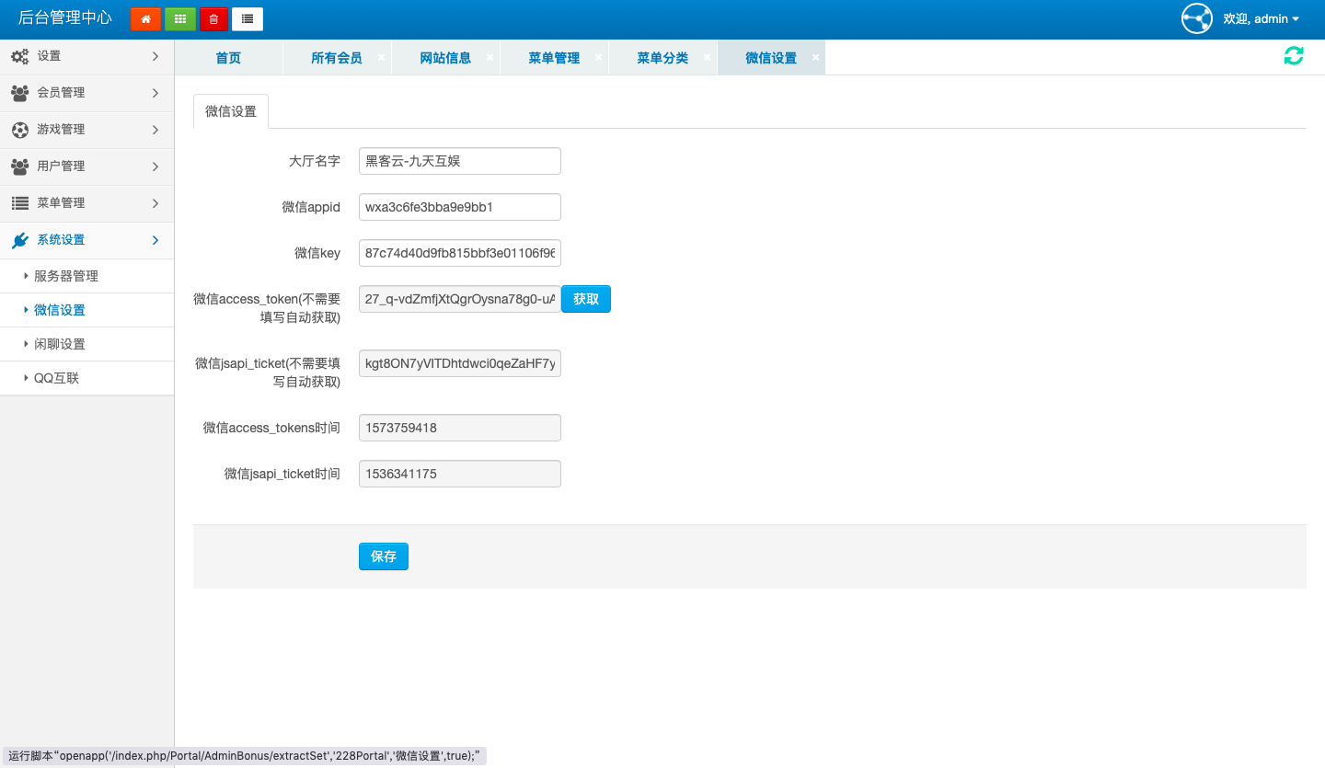Switch to the 网站信息 tab
Image resolution: width=1325 pixels, height=768 pixels.
[x=445, y=58]
